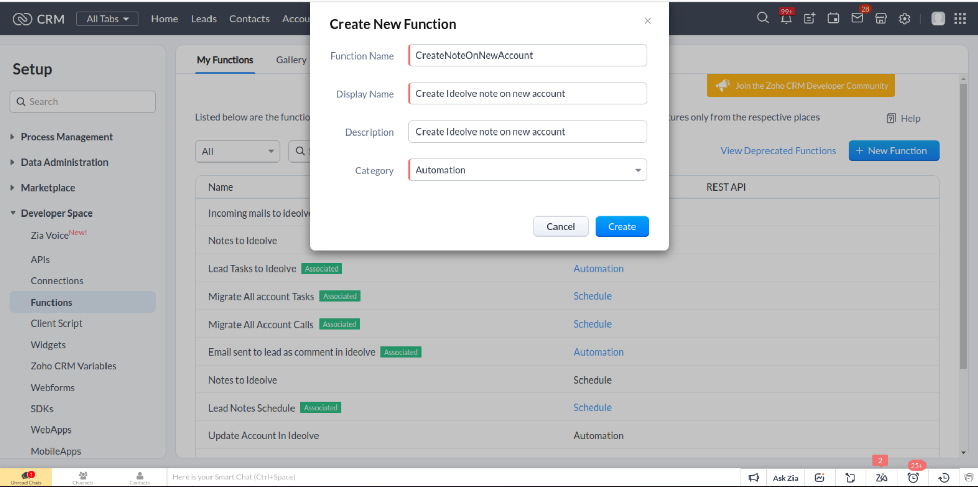This screenshot has width=978, height=487.
Task: Open the All filter dropdown above table
Action: 237,151
